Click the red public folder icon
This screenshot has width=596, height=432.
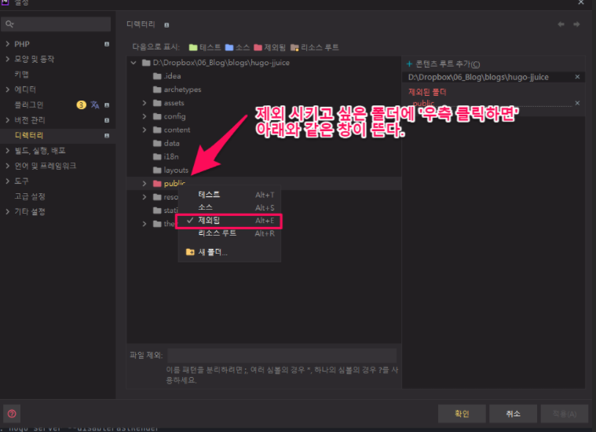tap(157, 184)
